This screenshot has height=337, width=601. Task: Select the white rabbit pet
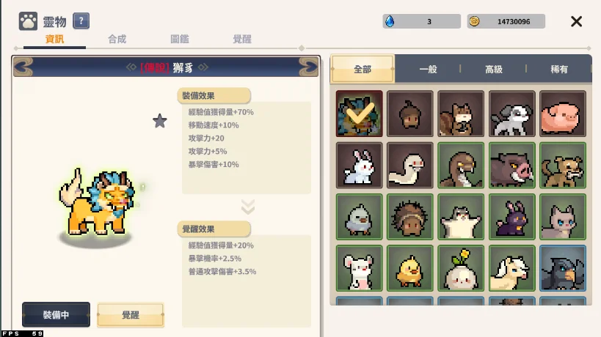click(359, 166)
